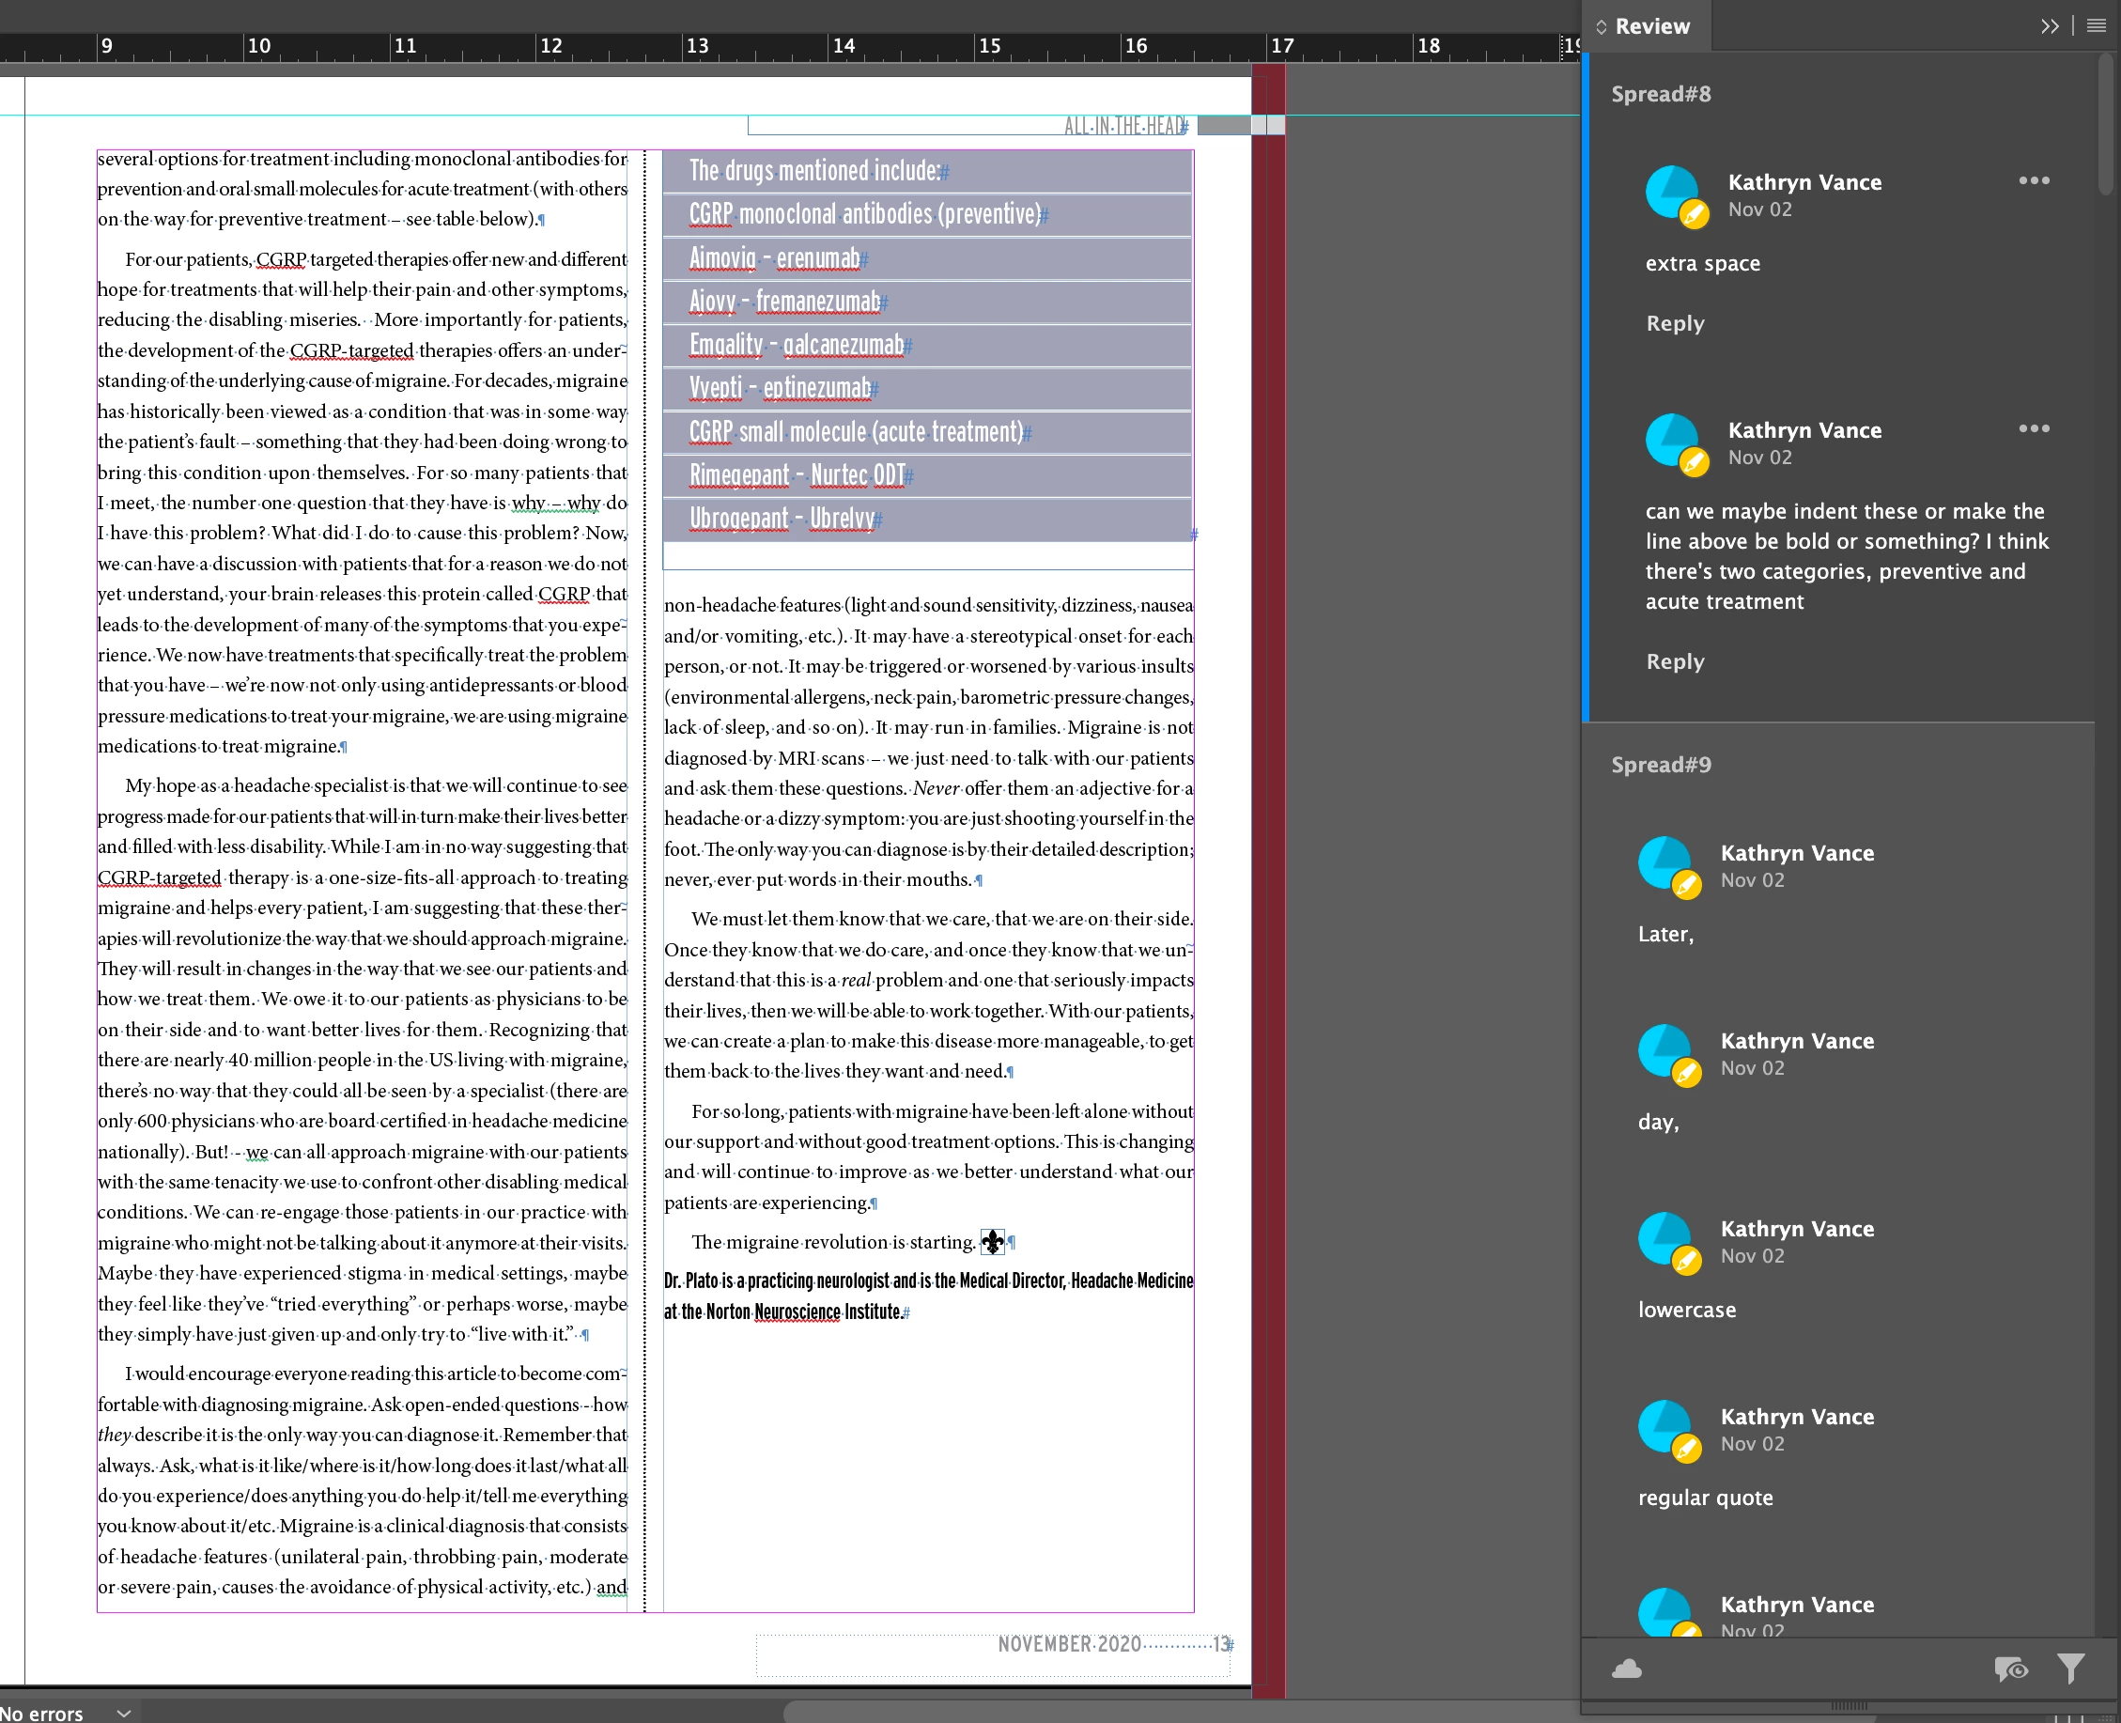Click the Spread#9 section header
Viewport: 2121px width, 1723px height.
(x=1661, y=764)
